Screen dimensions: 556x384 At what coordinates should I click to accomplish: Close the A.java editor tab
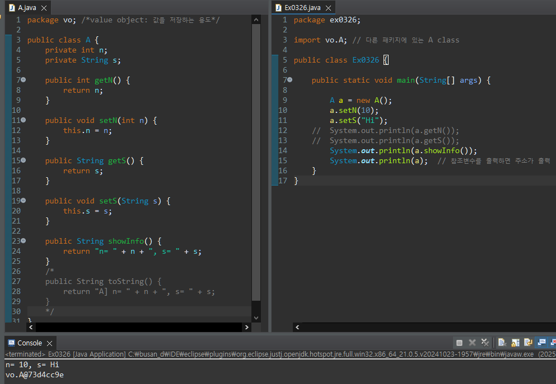point(44,8)
